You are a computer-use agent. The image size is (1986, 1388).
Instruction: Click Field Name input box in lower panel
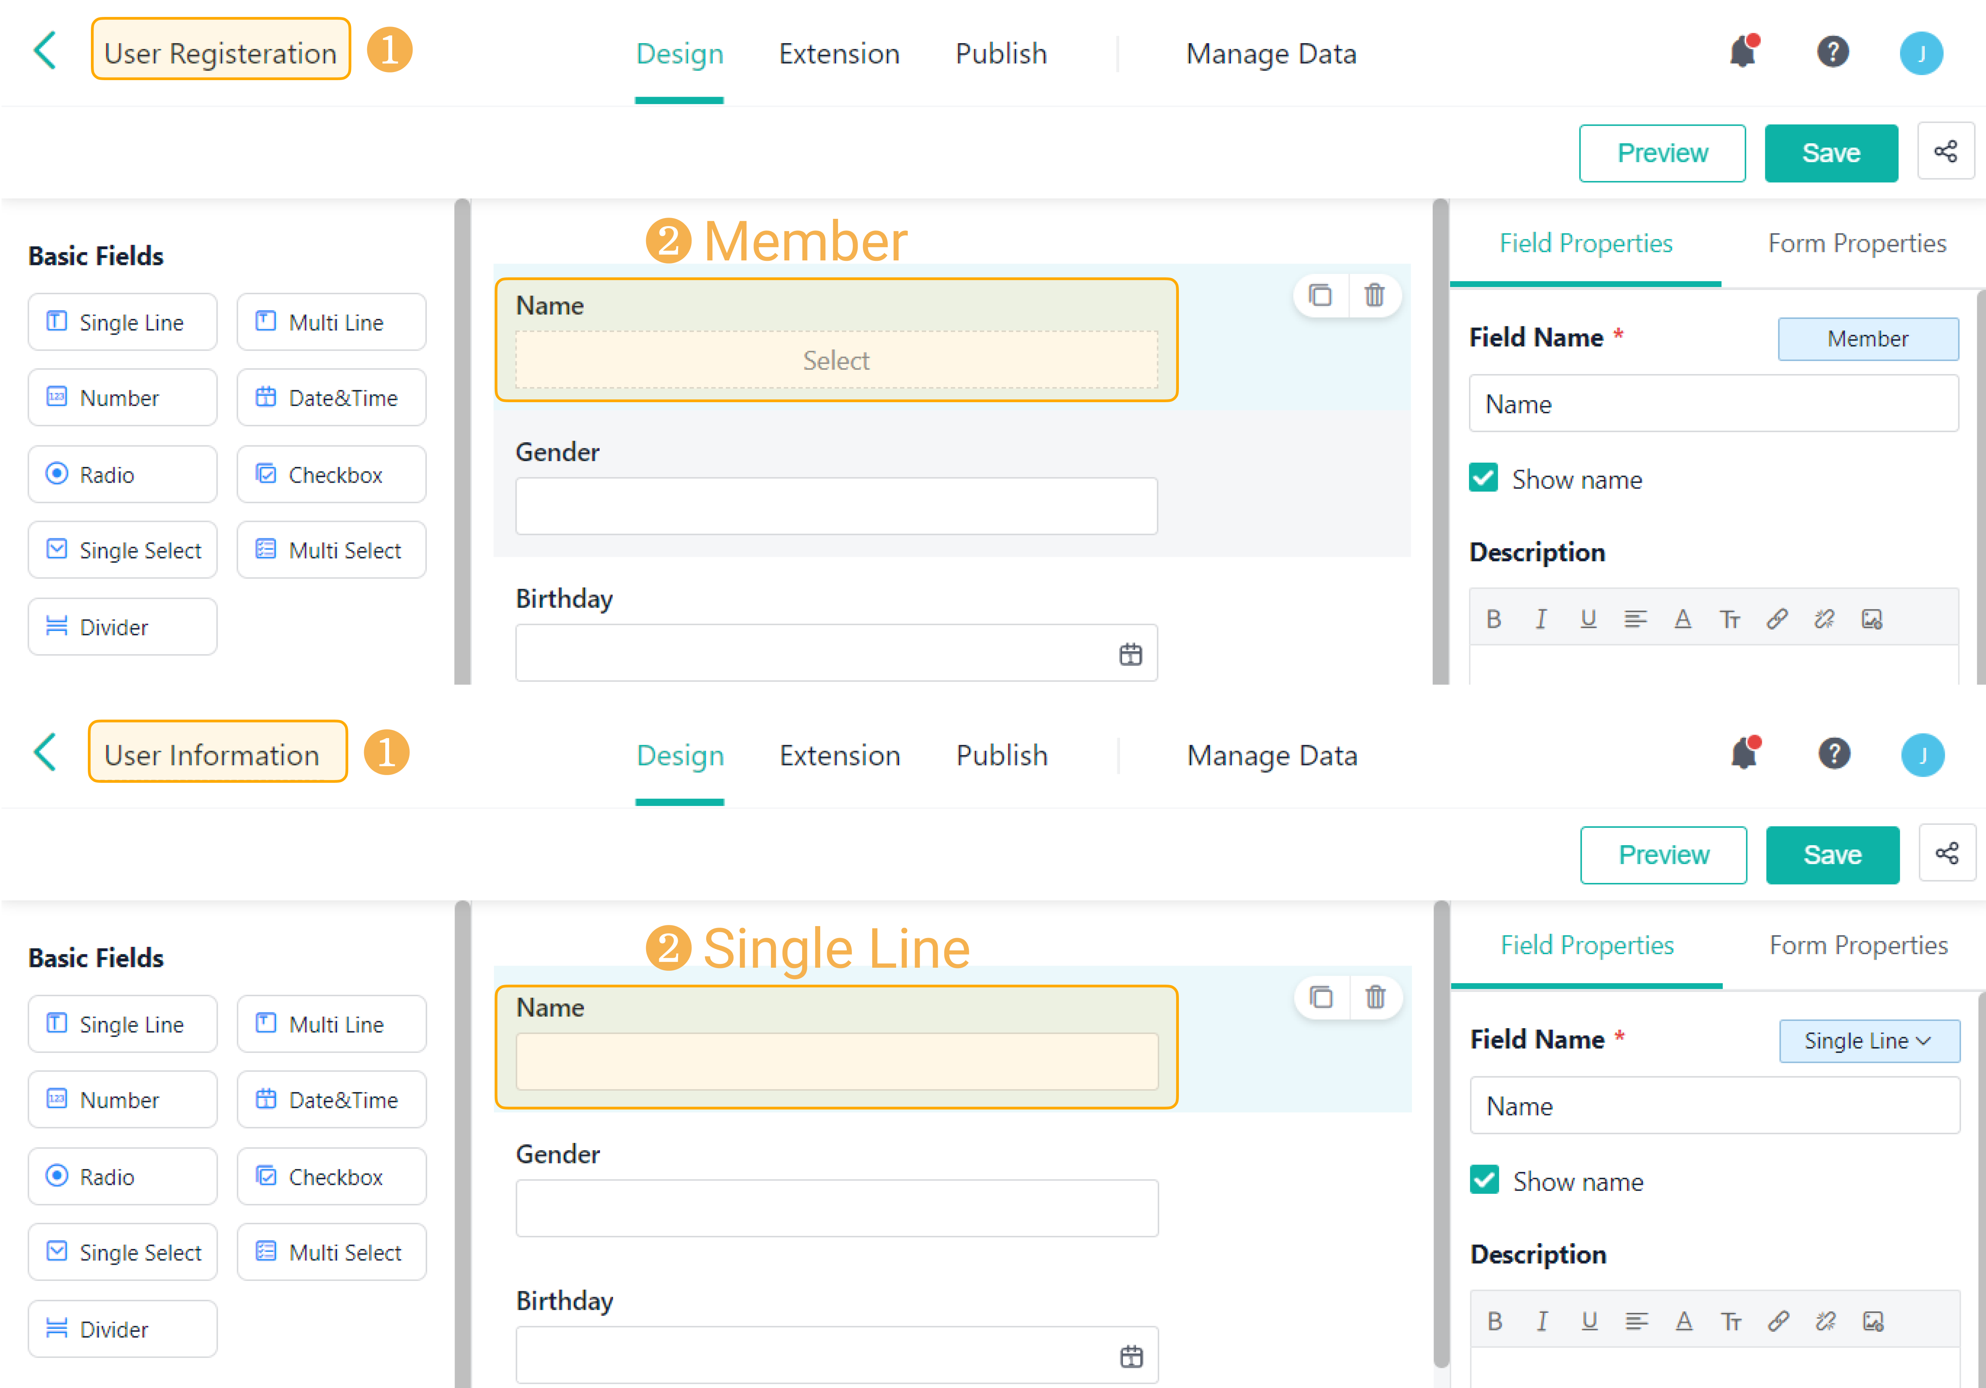tap(1714, 1105)
